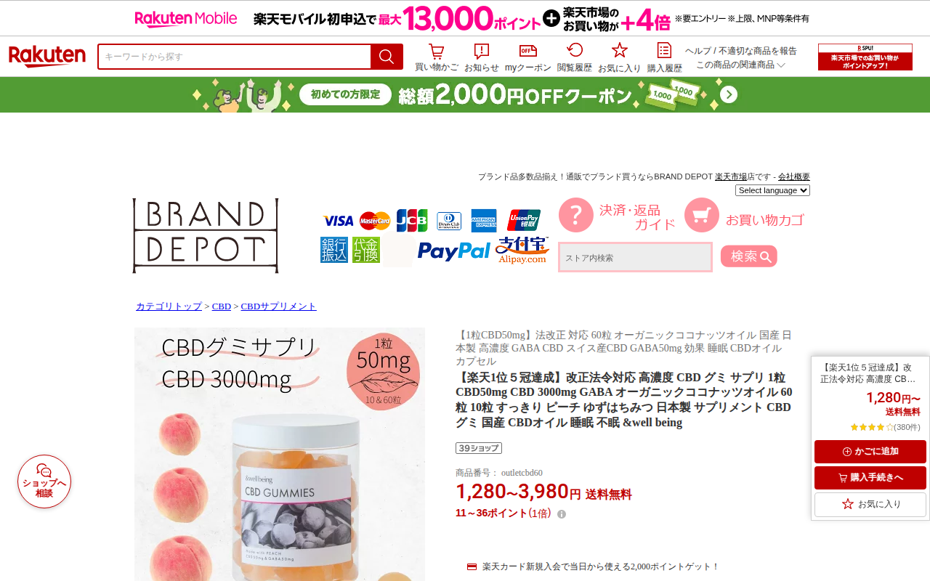Click the red magnifier search button
This screenshot has height=581, width=930.
pyautogui.click(x=387, y=57)
